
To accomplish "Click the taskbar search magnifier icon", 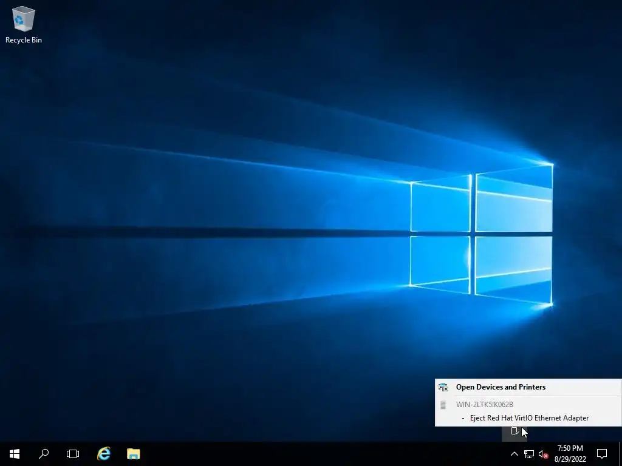I will (44, 454).
